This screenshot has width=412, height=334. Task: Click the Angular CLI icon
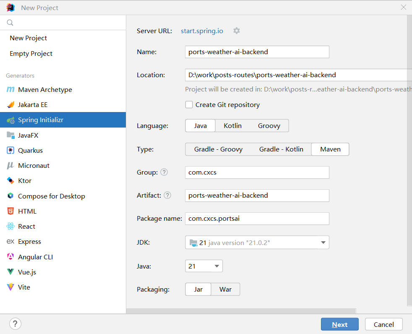pos(10,257)
